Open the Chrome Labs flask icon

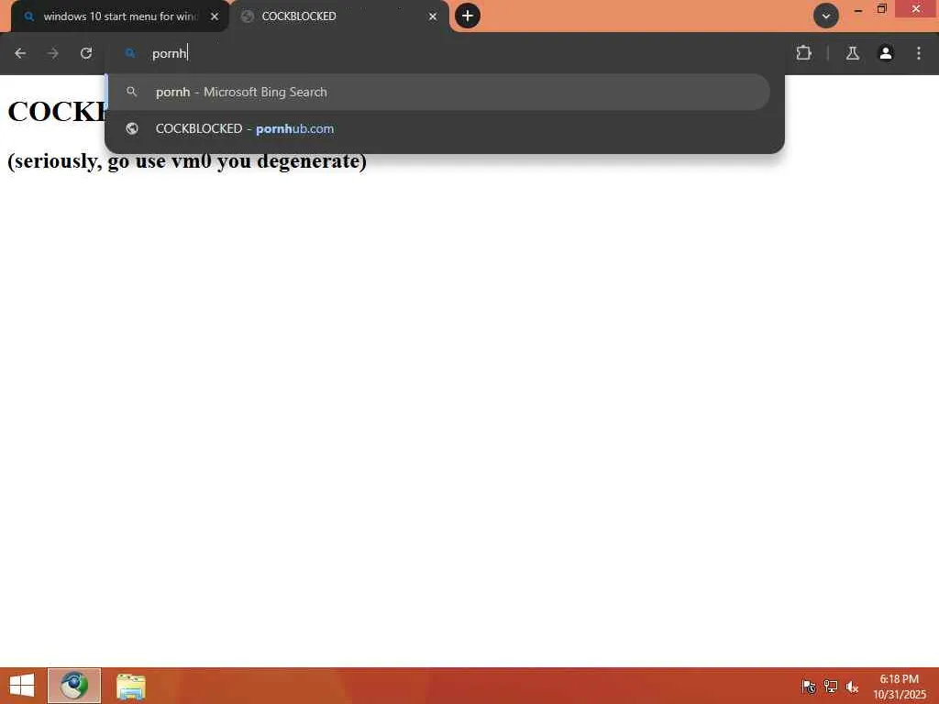click(853, 53)
